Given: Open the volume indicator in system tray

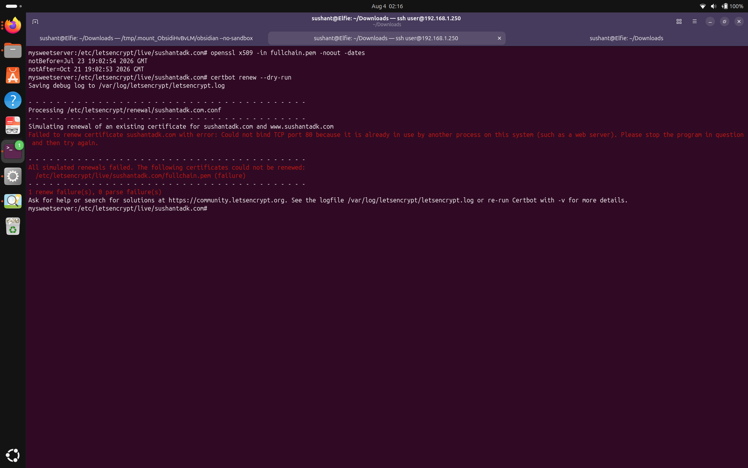Looking at the screenshot, I should pyautogui.click(x=713, y=6).
